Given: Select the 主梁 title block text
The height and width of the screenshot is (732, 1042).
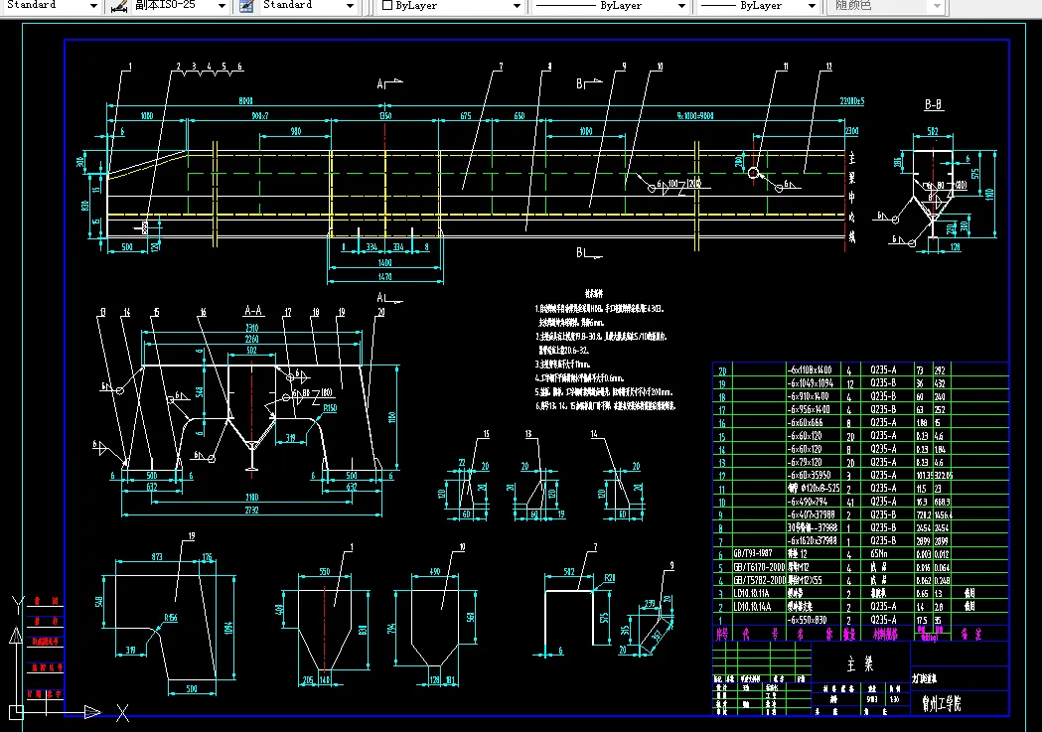Looking at the screenshot, I should [x=860, y=663].
